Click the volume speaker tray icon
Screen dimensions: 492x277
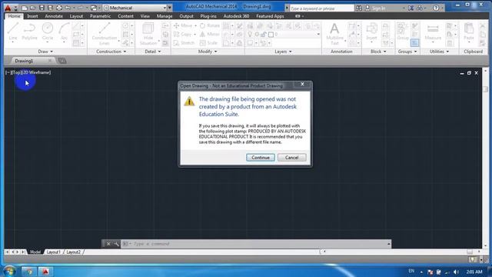[456, 272]
